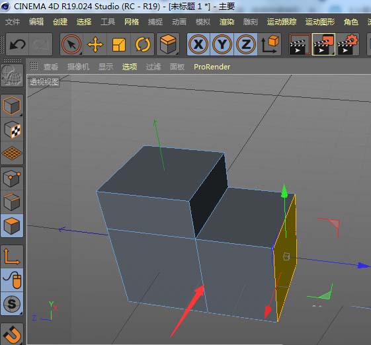Viewport: 371px width, 345px height.
Task: Click the Undo arrow icon
Action: (17, 44)
